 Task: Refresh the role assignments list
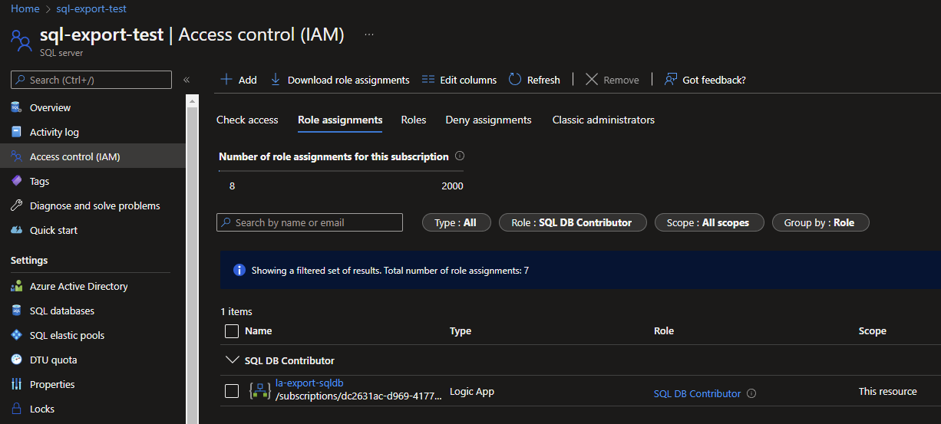click(534, 80)
